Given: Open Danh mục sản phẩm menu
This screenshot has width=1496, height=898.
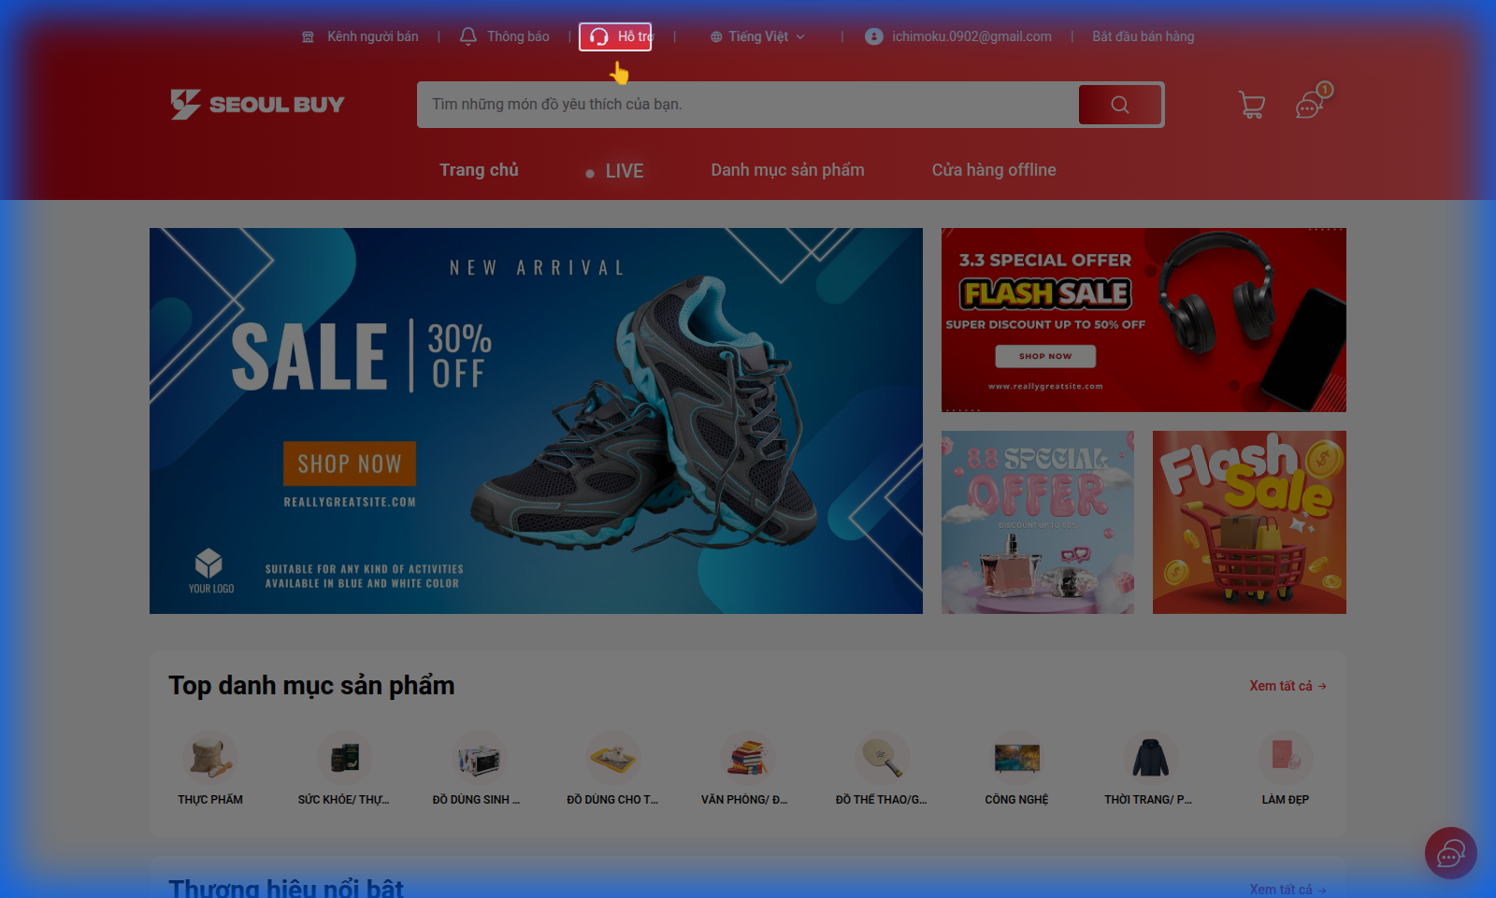Looking at the screenshot, I should point(787,170).
